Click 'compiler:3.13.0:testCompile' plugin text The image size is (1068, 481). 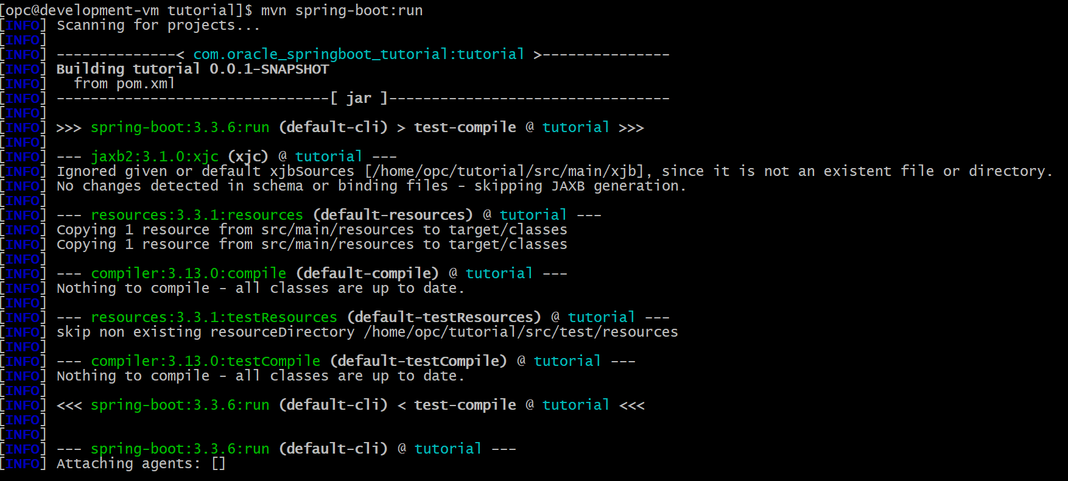(205, 362)
